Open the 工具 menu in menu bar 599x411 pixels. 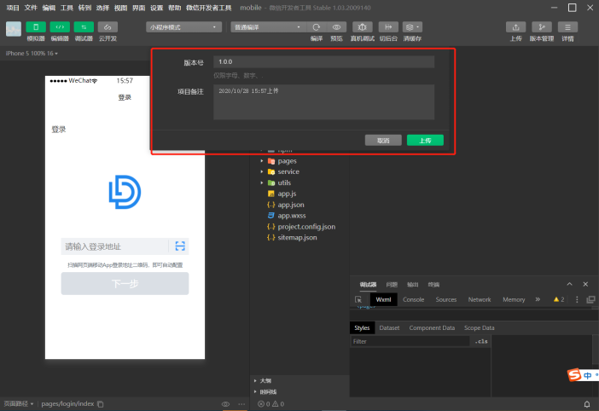pyautogui.click(x=67, y=7)
